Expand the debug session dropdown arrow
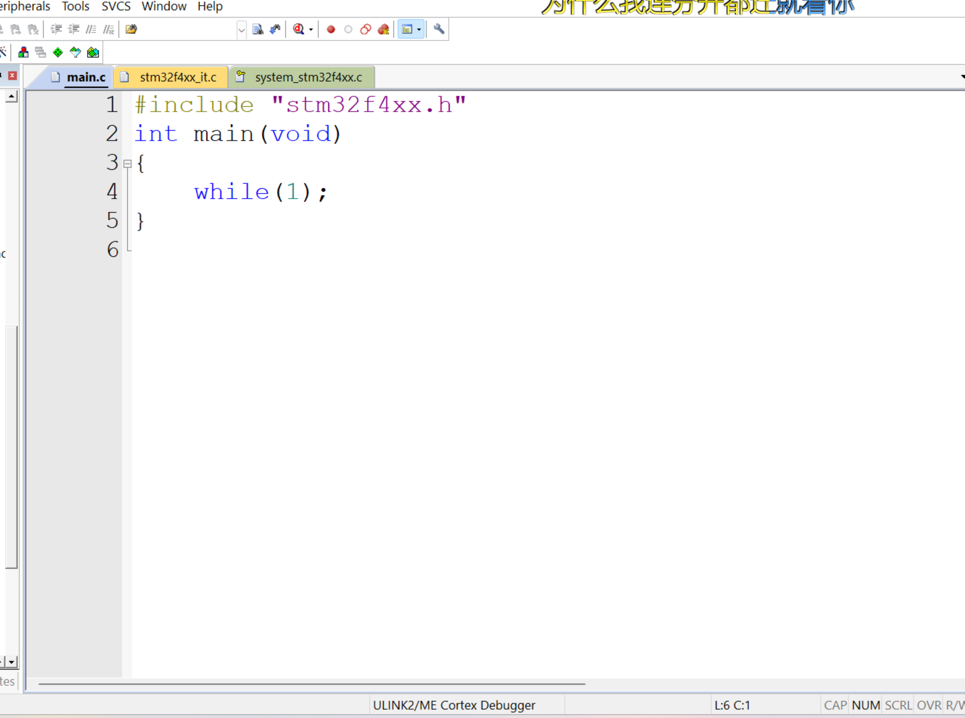Viewport: 965px width, 718px height. coord(311,30)
